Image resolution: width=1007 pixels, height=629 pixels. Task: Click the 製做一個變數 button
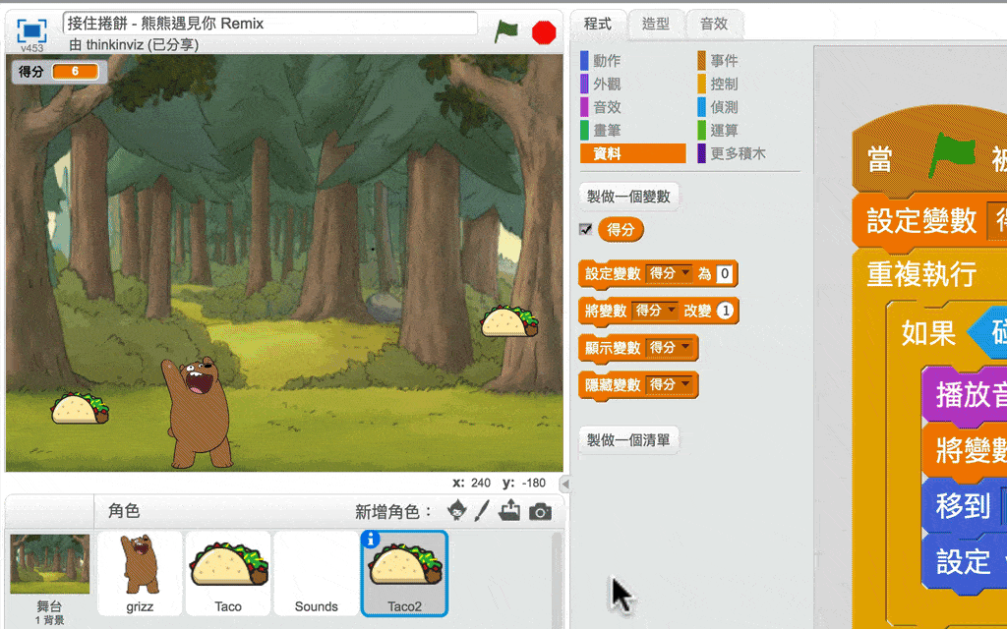[628, 197]
